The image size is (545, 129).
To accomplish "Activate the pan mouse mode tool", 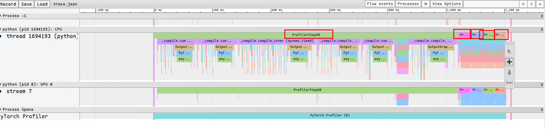I will pos(509,62).
